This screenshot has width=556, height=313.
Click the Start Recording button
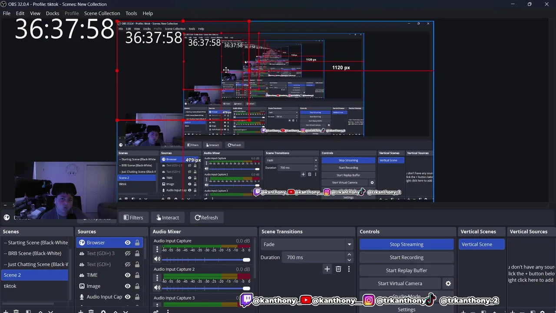pyautogui.click(x=407, y=257)
